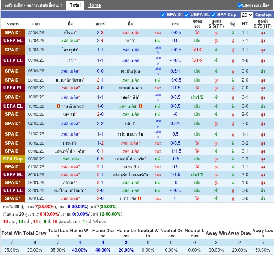The width and height of the screenshot is (274, 257).
Task: Click red card icon beside บียาร์เรอัล
Action: tap(139, 198)
